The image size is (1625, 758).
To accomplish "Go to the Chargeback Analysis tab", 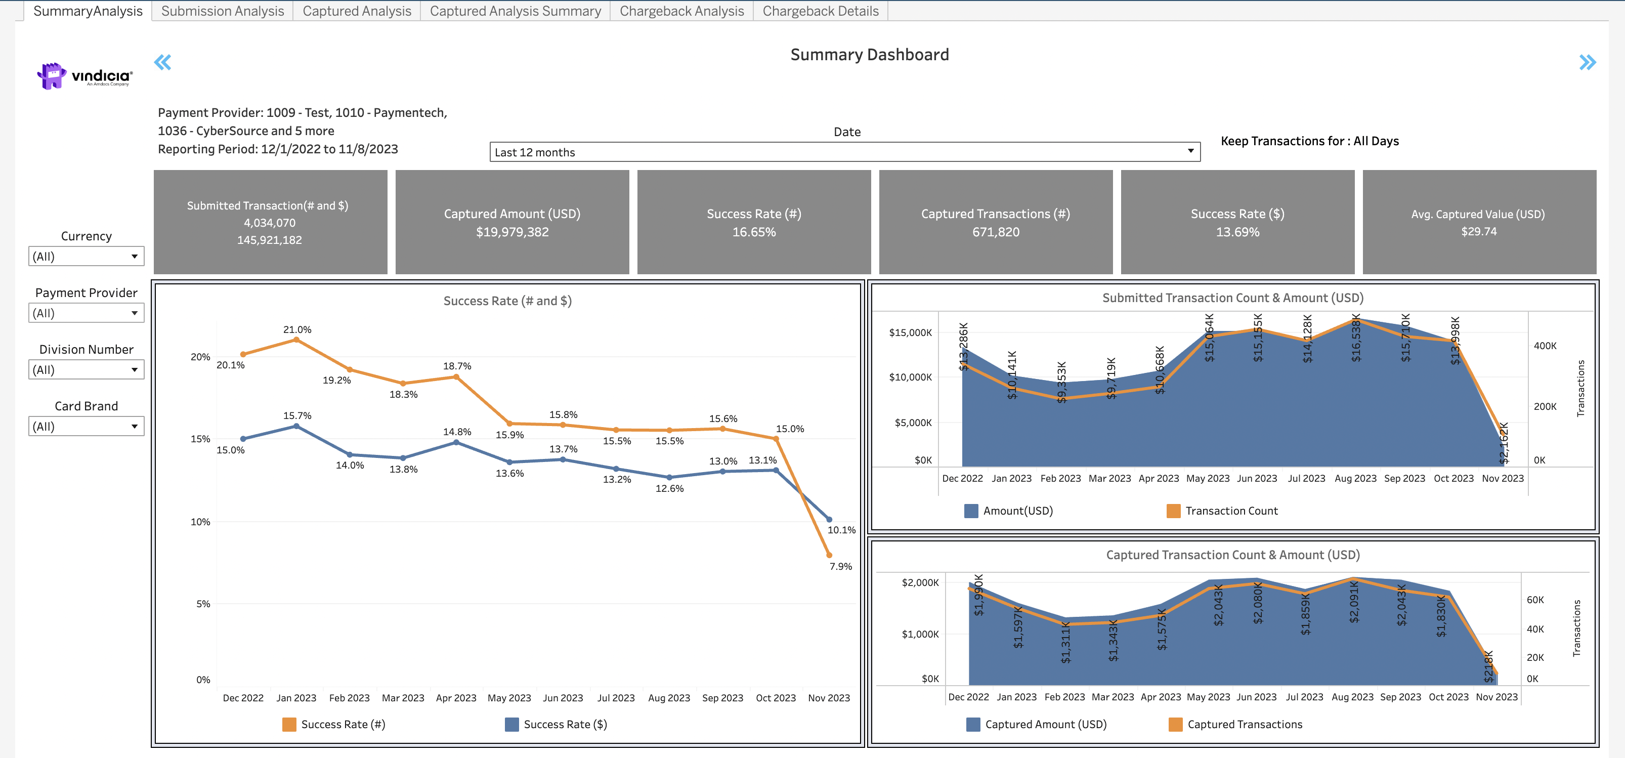I will 682,11.
